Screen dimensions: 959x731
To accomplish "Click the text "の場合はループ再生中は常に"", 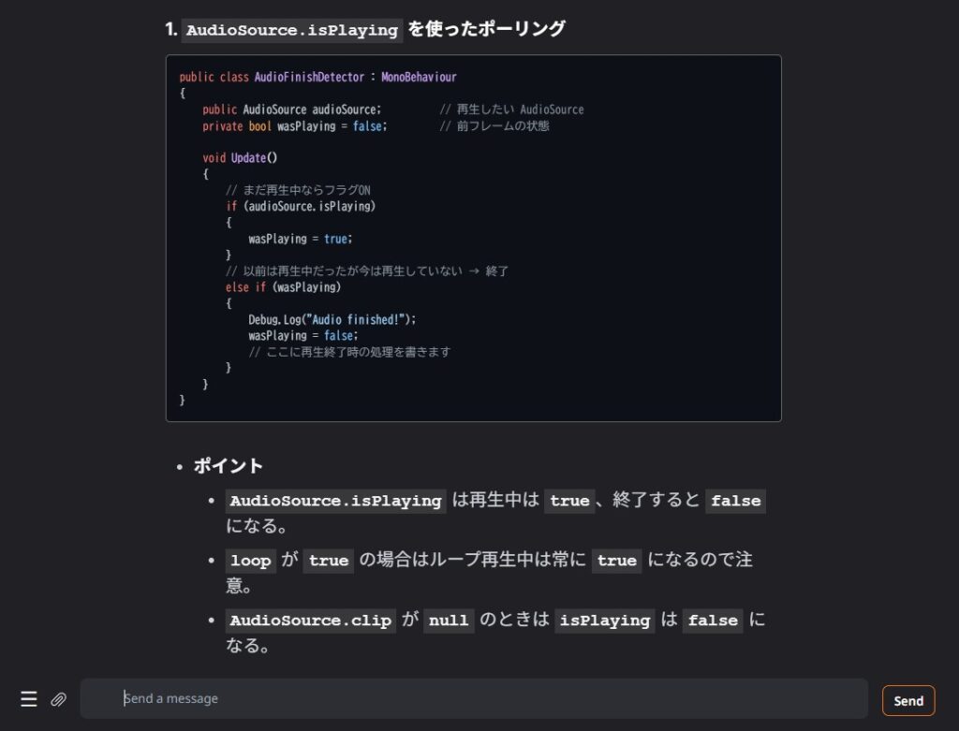I will (x=472, y=560).
